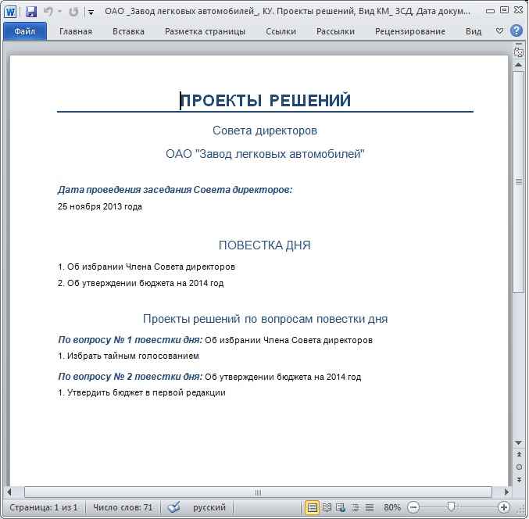The height and width of the screenshot is (519, 529).
Task: Undo the last action
Action: tap(48, 12)
